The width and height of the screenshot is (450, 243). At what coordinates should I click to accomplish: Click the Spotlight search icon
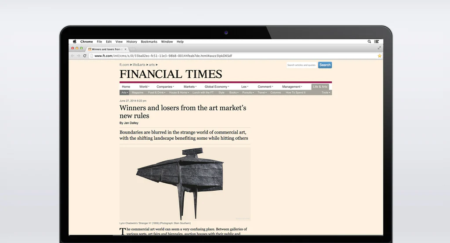[x=369, y=42]
